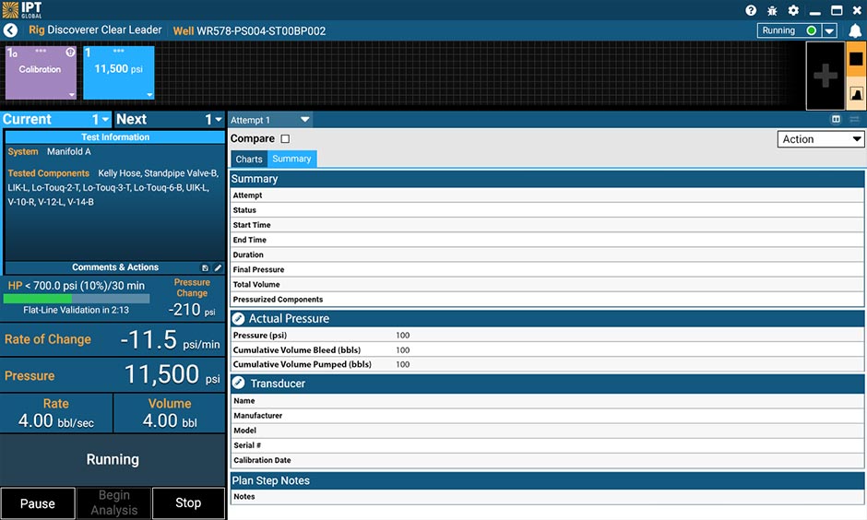The width and height of the screenshot is (867, 520).
Task: Switch to the Charts tab
Action: pos(249,159)
